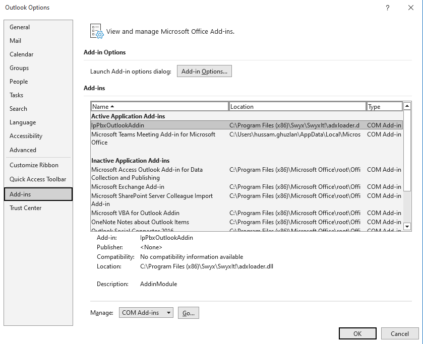Open Trust Center settings category

[26, 208]
